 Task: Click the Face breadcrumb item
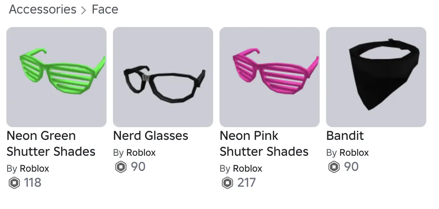coord(105,10)
